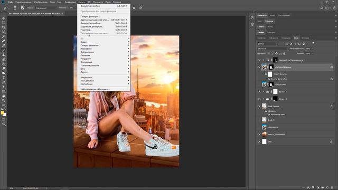Open the Пластика filter entry
Screen dimensions: 338x190
tap(104, 30)
